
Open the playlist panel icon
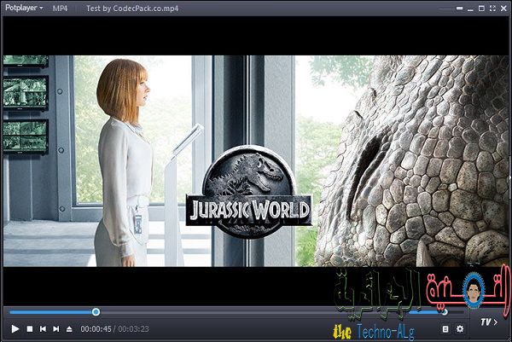445,328
